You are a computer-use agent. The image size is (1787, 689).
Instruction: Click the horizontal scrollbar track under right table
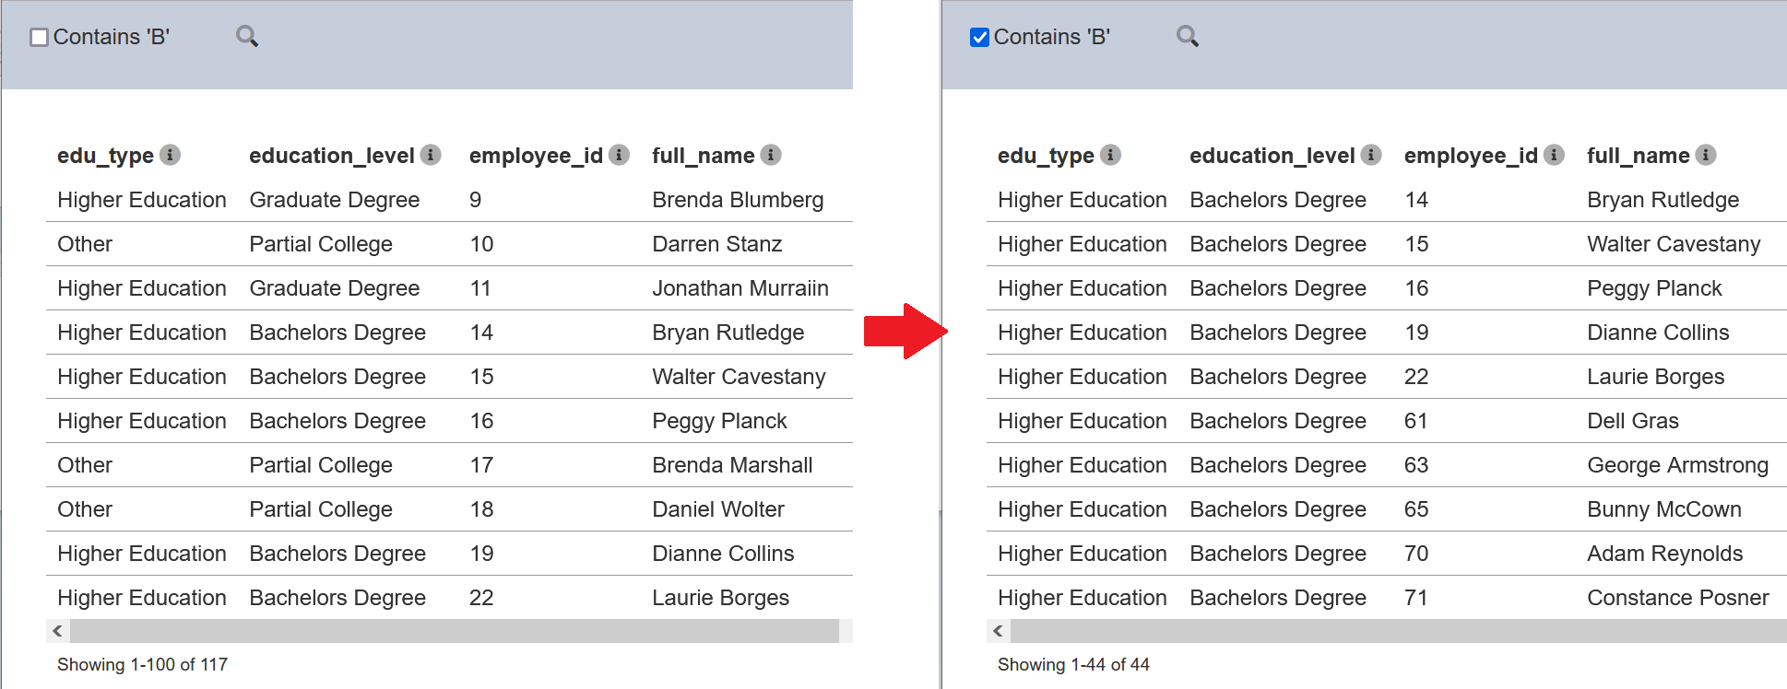1399,631
